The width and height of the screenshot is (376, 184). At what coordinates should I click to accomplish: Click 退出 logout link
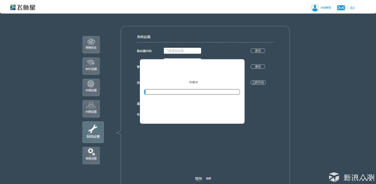(352, 8)
